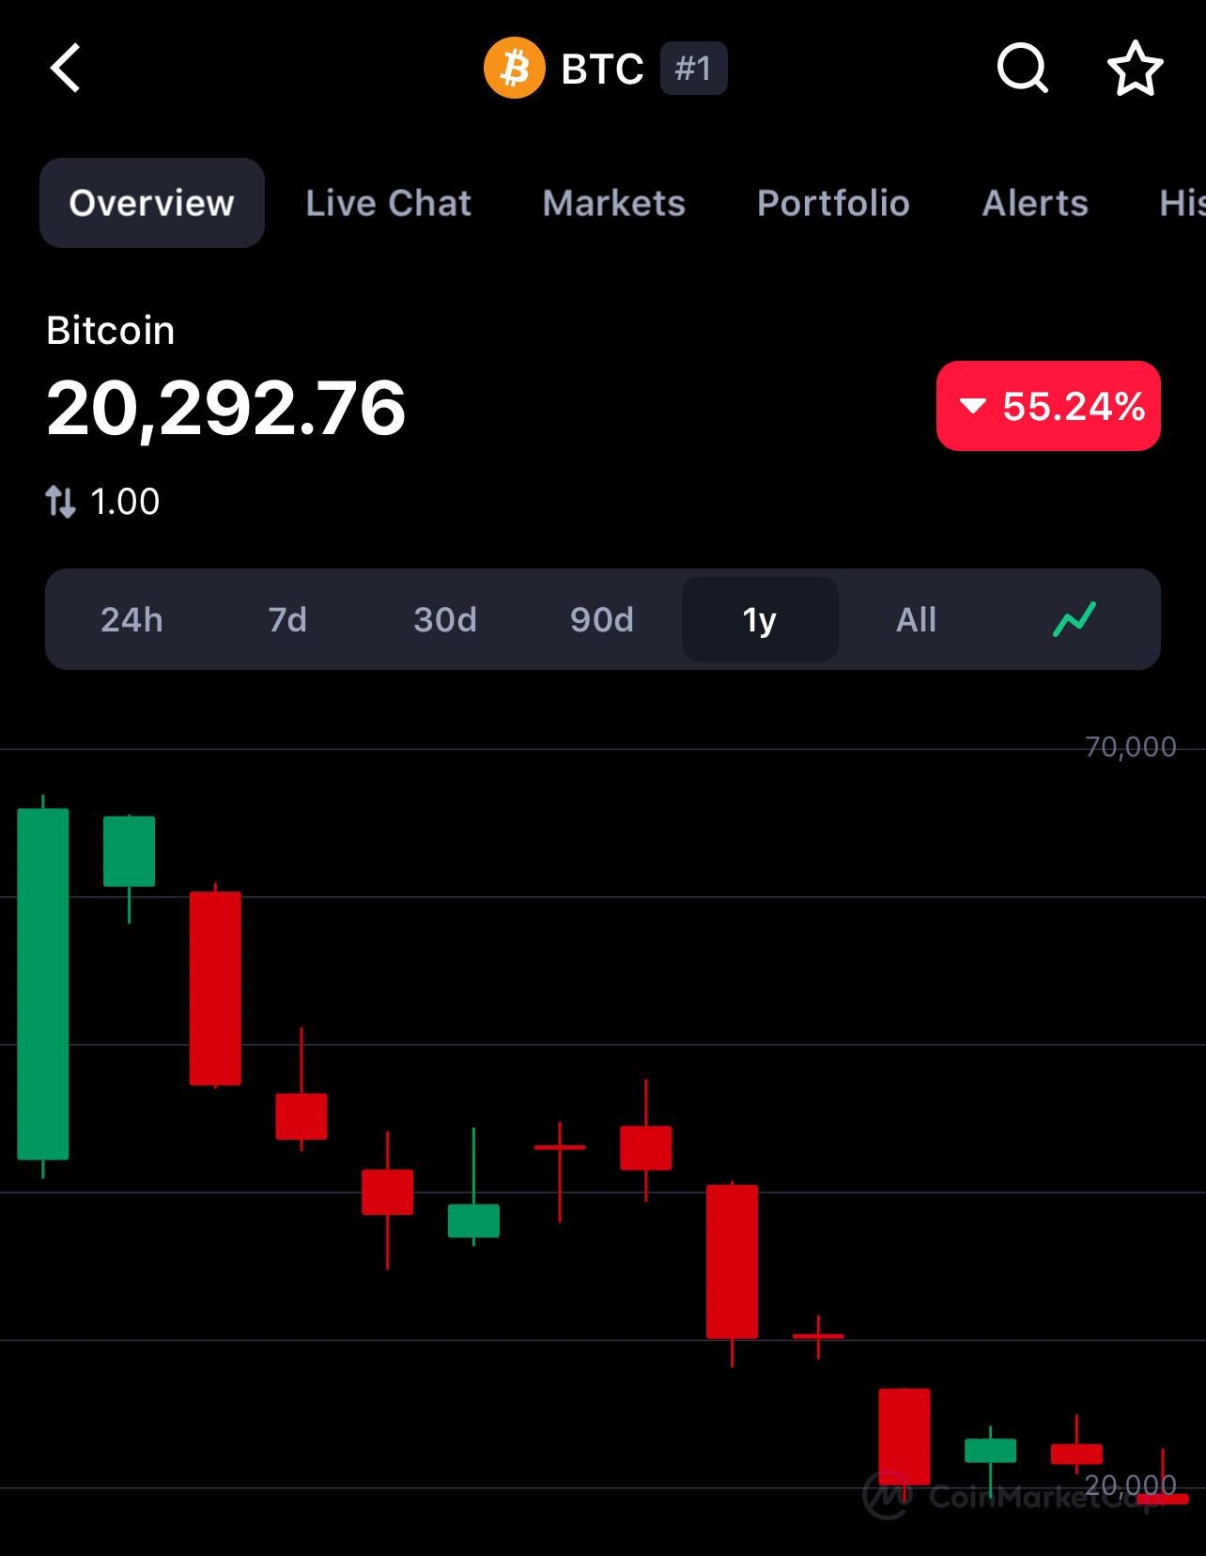Tap the #1 rank badge

(693, 69)
